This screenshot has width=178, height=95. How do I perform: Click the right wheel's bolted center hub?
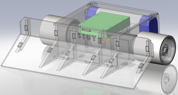tap(166, 50)
